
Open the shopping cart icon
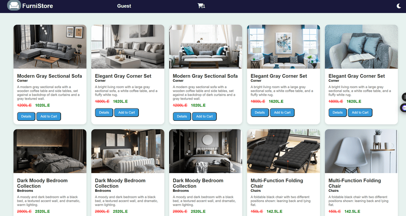pos(201,6)
